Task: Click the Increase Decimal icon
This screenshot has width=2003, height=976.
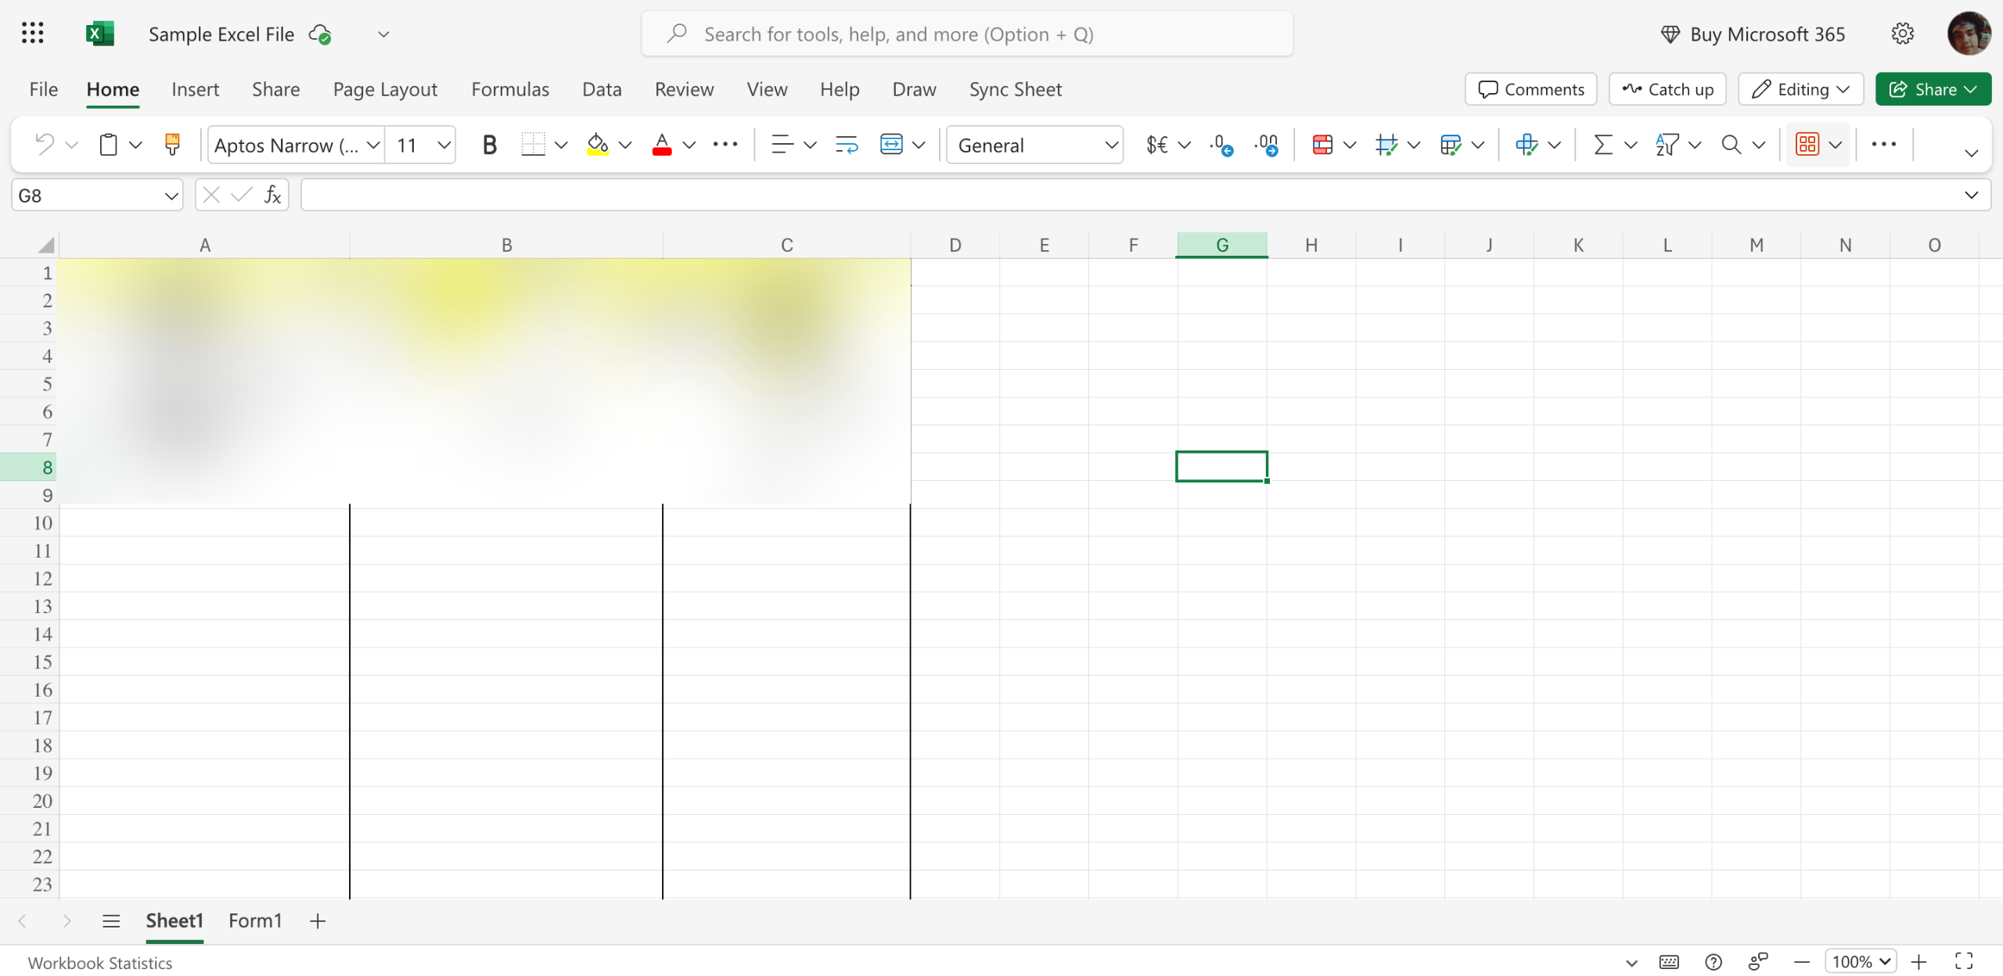Action: click(x=1221, y=145)
